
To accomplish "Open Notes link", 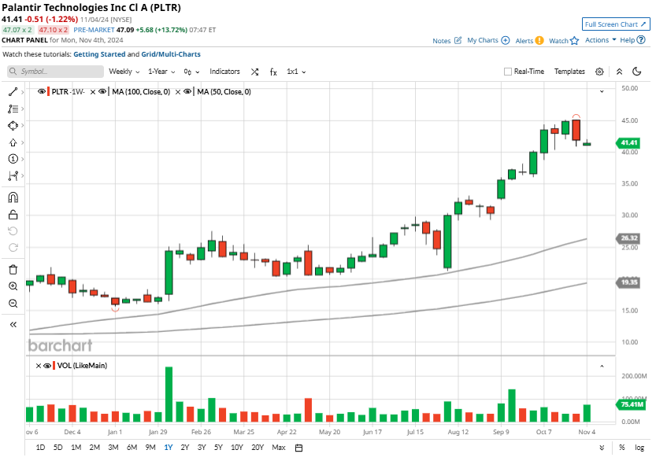I will [x=447, y=41].
